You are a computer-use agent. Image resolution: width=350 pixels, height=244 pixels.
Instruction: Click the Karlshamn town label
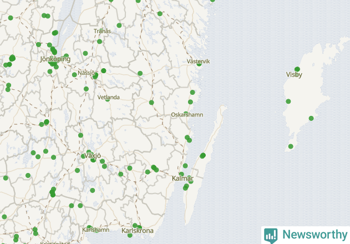tap(96, 230)
